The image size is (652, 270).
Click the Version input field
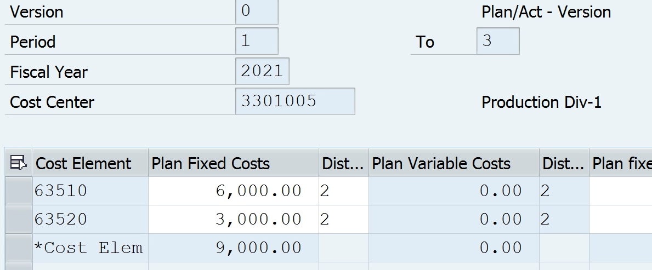256,12
